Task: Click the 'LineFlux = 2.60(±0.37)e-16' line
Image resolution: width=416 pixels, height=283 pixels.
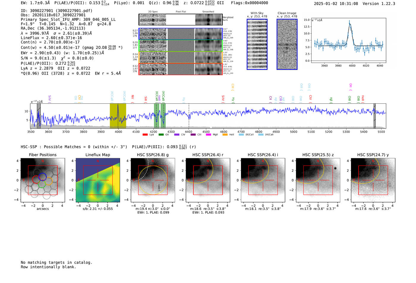Action: pyautogui.click(x=51, y=38)
